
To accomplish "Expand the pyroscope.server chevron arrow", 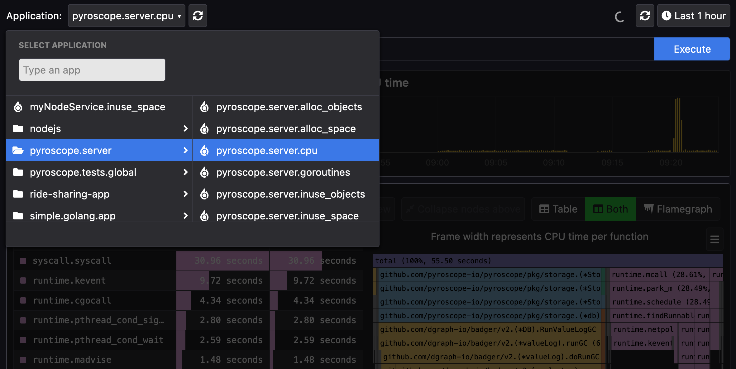I will (x=185, y=150).
